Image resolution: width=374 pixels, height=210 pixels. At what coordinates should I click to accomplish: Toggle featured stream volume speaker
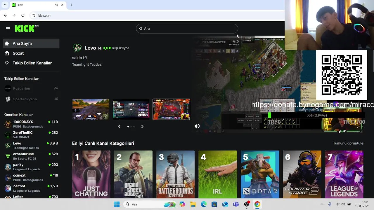[197, 126]
